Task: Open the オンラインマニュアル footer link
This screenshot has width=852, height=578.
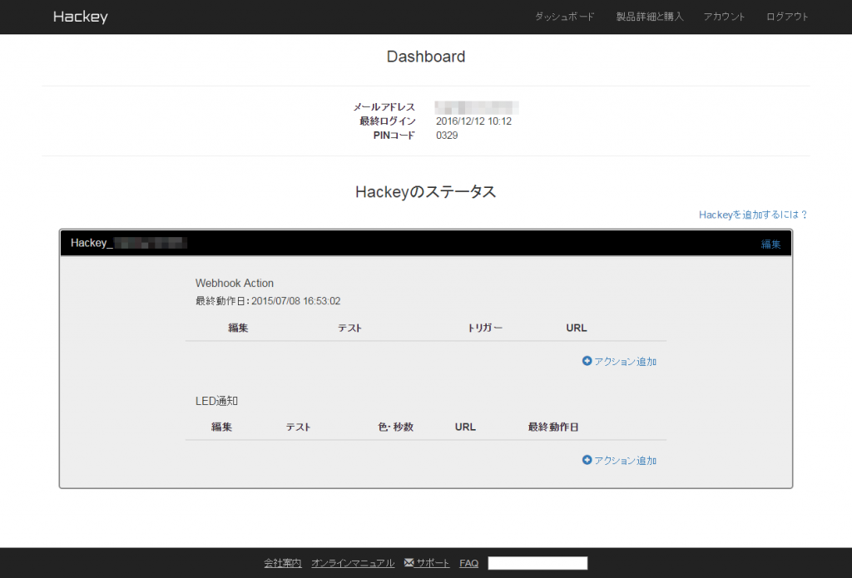Action: tap(353, 563)
